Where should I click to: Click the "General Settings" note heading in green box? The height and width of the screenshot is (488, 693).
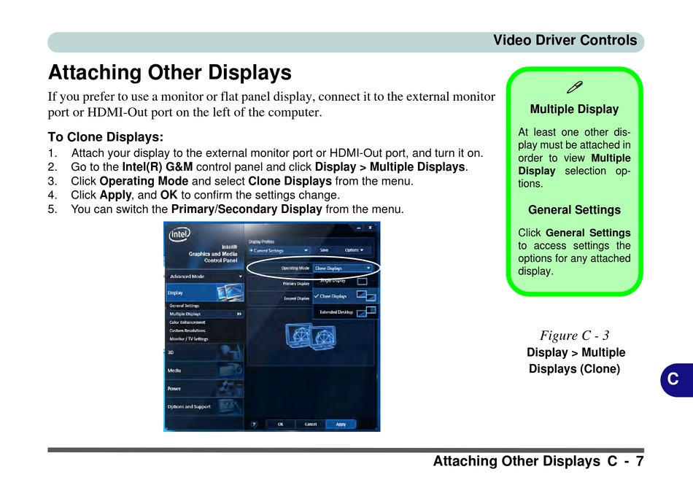(574, 210)
